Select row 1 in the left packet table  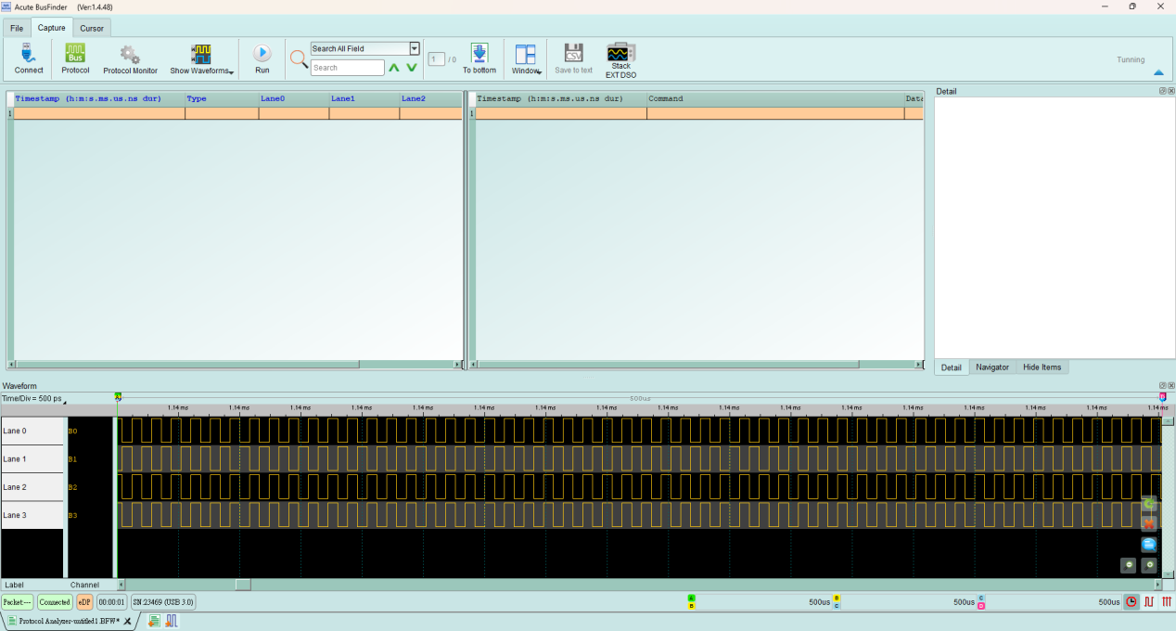(x=235, y=113)
